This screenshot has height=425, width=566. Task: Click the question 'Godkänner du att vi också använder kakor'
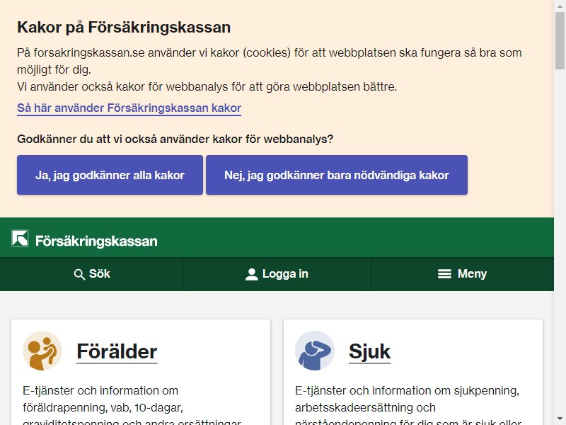coord(175,139)
